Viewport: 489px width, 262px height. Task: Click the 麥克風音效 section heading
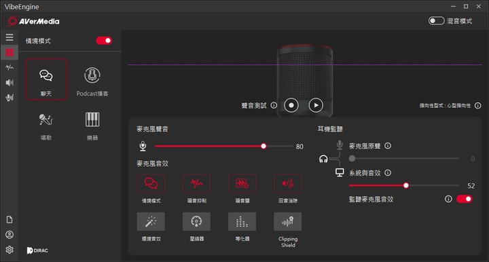pyautogui.click(x=153, y=164)
